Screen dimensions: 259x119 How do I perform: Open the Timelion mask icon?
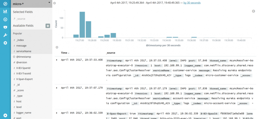[x=5, y=27]
